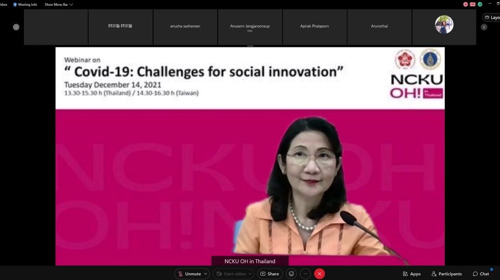Open more options ellipsis button
The height and width of the screenshot is (280, 500).
[x=305, y=274]
